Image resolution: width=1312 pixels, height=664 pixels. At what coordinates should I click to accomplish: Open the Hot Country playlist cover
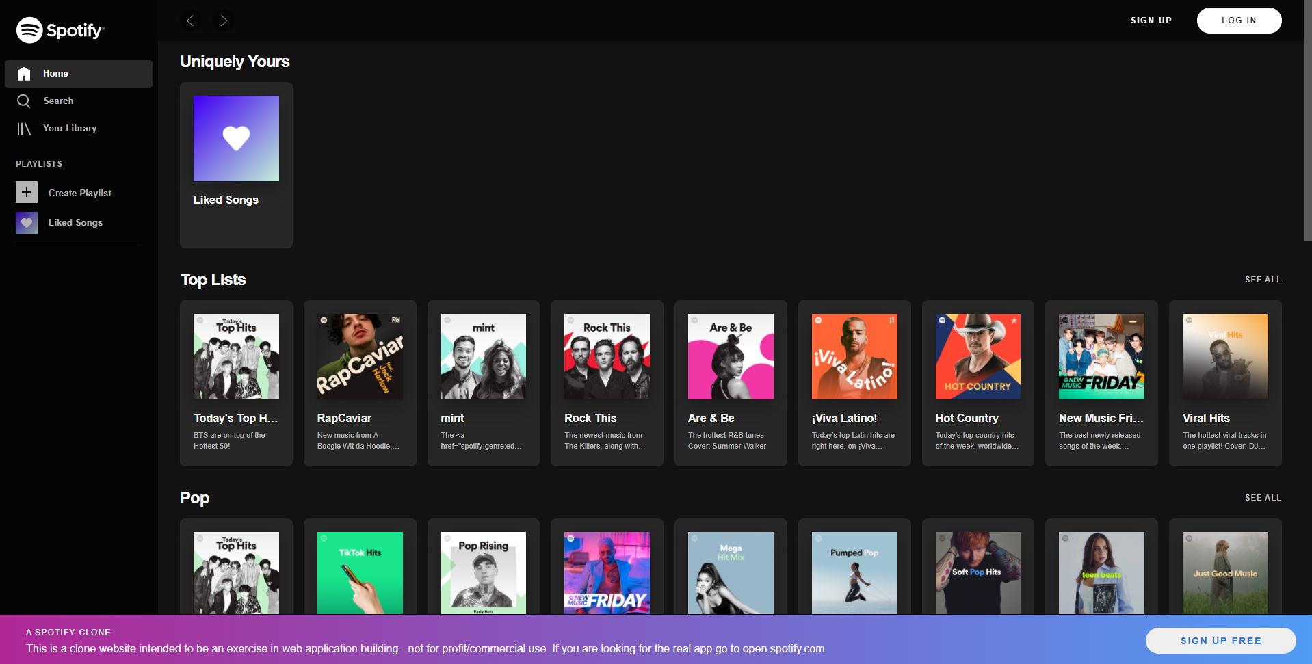coord(978,356)
